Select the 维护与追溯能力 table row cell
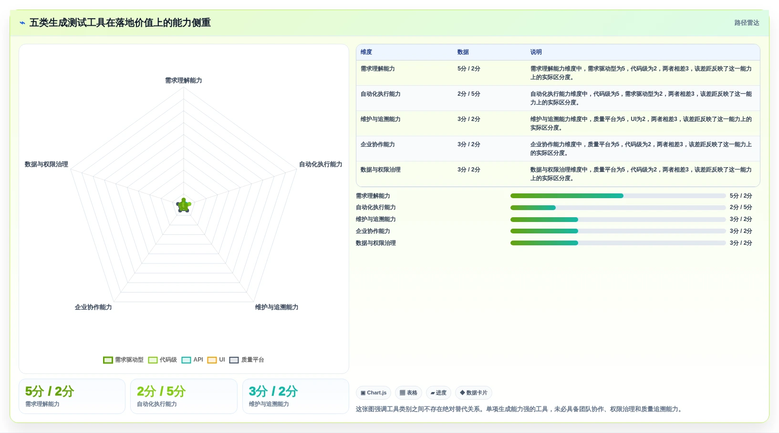779x433 pixels. tap(381, 119)
